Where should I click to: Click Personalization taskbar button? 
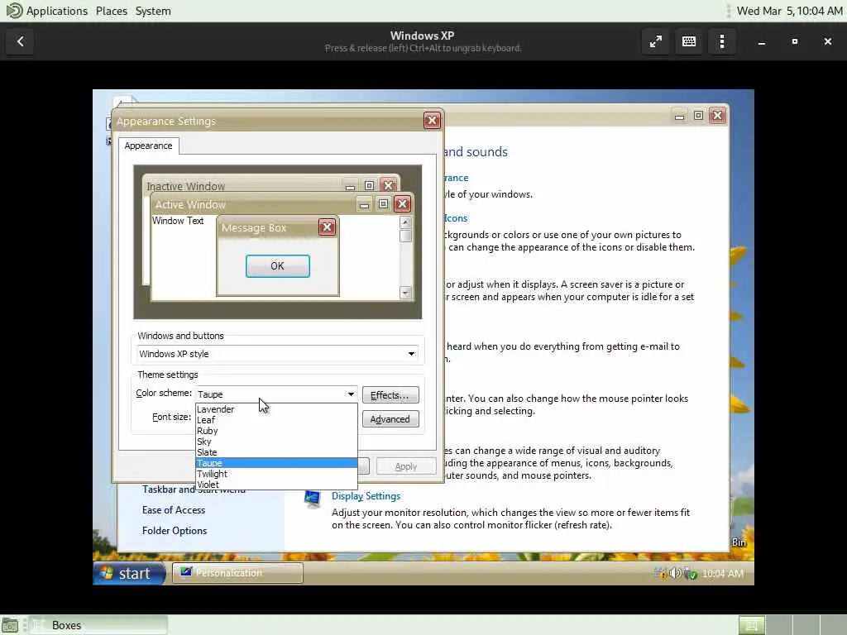click(237, 573)
